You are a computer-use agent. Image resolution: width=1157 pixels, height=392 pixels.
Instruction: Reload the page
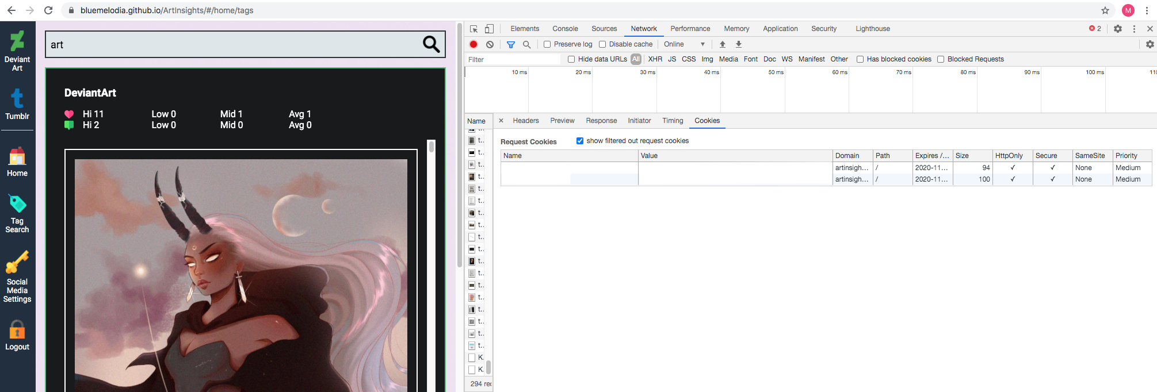point(49,10)
